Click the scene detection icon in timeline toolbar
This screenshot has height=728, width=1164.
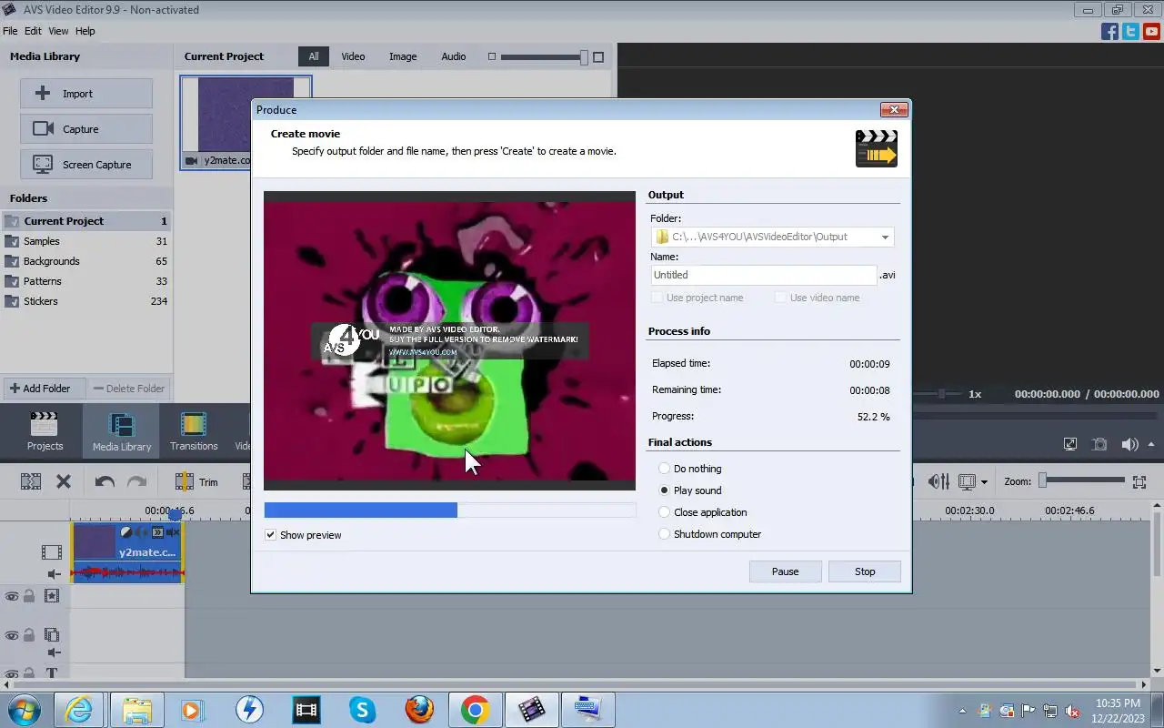coord(30,481)
